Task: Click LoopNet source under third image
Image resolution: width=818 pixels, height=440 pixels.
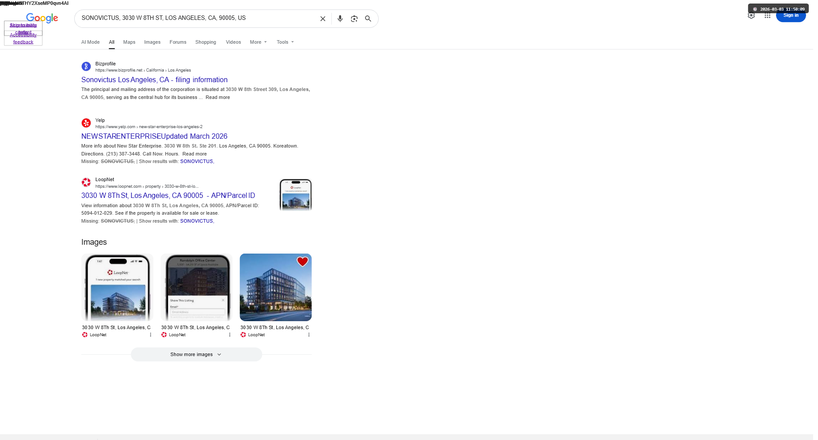Action: pos(252,335)
